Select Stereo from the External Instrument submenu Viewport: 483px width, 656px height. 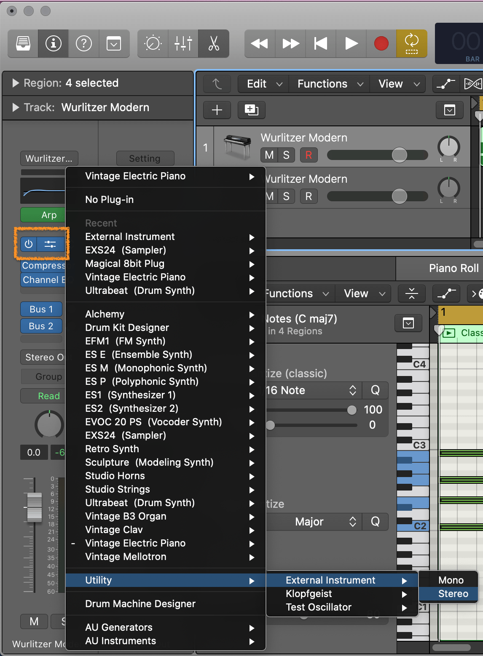pos(453,594)
